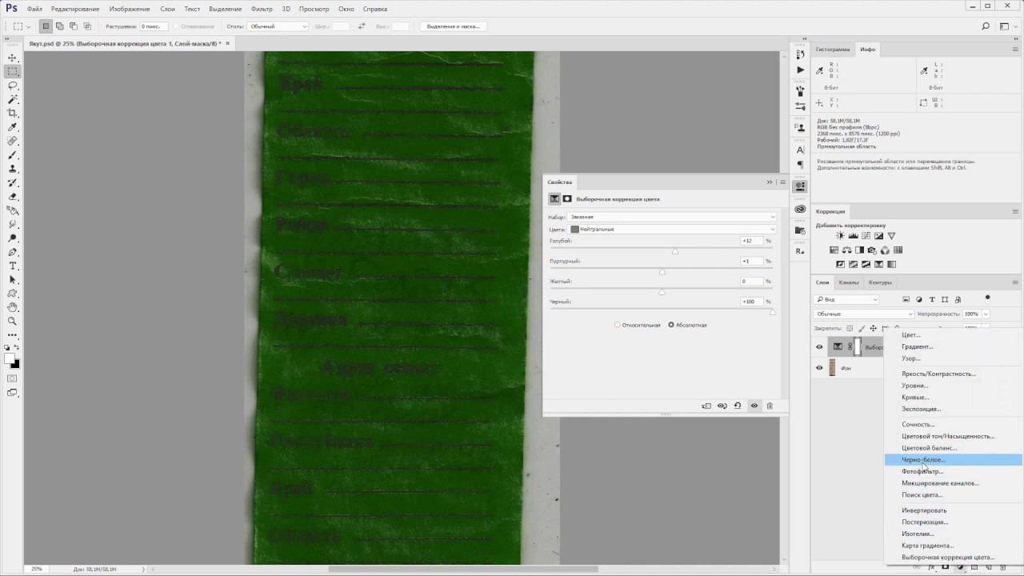Click the Голубой slider handle
The image size is (1024, 576).
[x=675, y=252]
